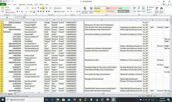This screenshot has height=102, width=172.
Task: Click the insert function fx icon
Action: point(24,17)
